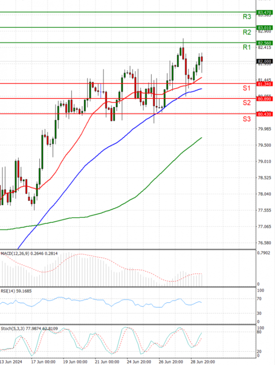Click the R2 resistance label
Viewport: 275px width, 365px height.
247,32
